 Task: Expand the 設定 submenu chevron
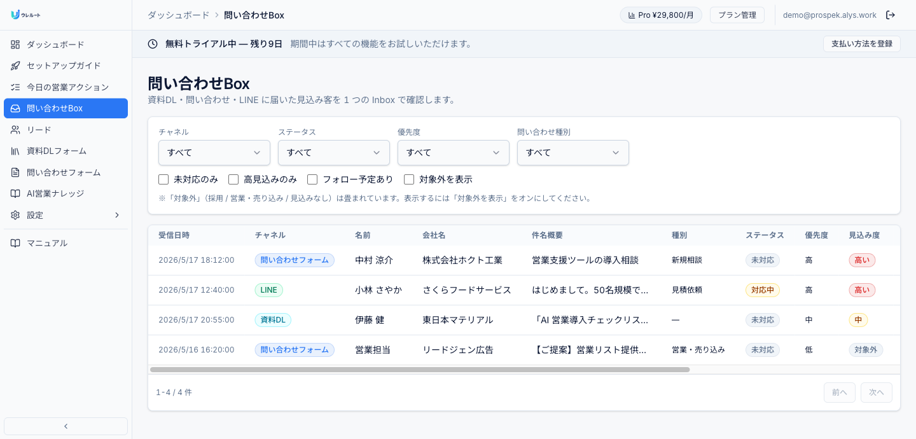pyautogui.click(x=117, y=215)
